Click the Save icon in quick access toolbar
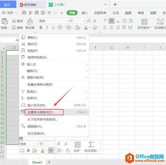 click(x=24, y=13)
